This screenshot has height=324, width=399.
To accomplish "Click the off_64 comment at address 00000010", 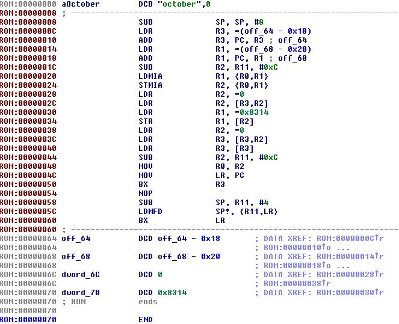I will 292,40.
